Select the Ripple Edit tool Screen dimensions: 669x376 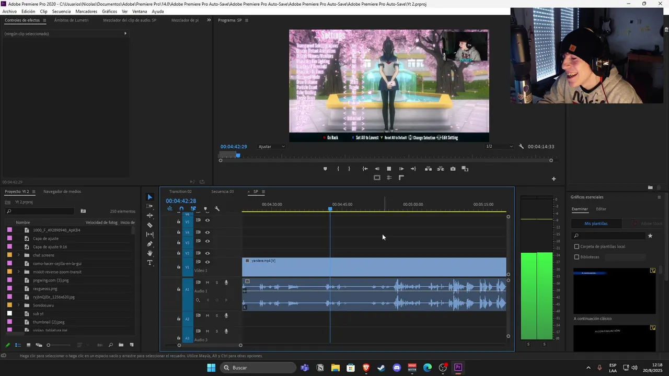pos(150,216)
